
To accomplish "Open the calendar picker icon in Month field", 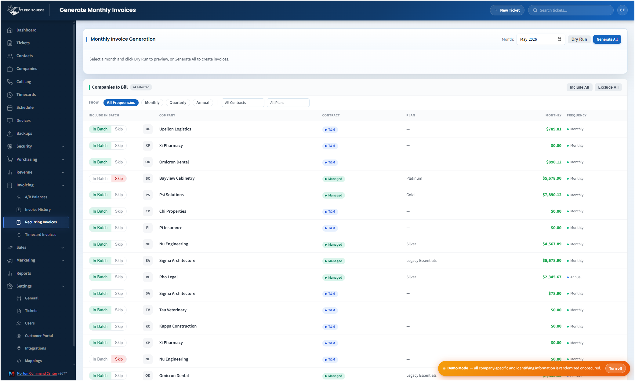I will coord(559,39).
